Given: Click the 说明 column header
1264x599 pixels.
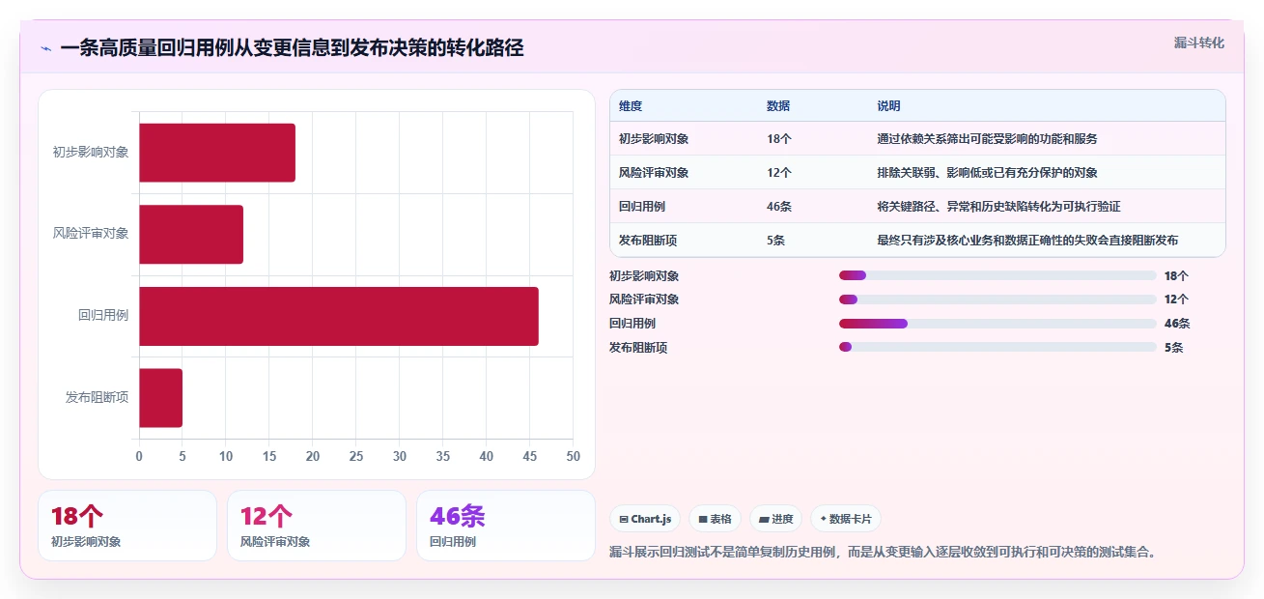Looking at the screenshot, I should (x=888, y=106).
